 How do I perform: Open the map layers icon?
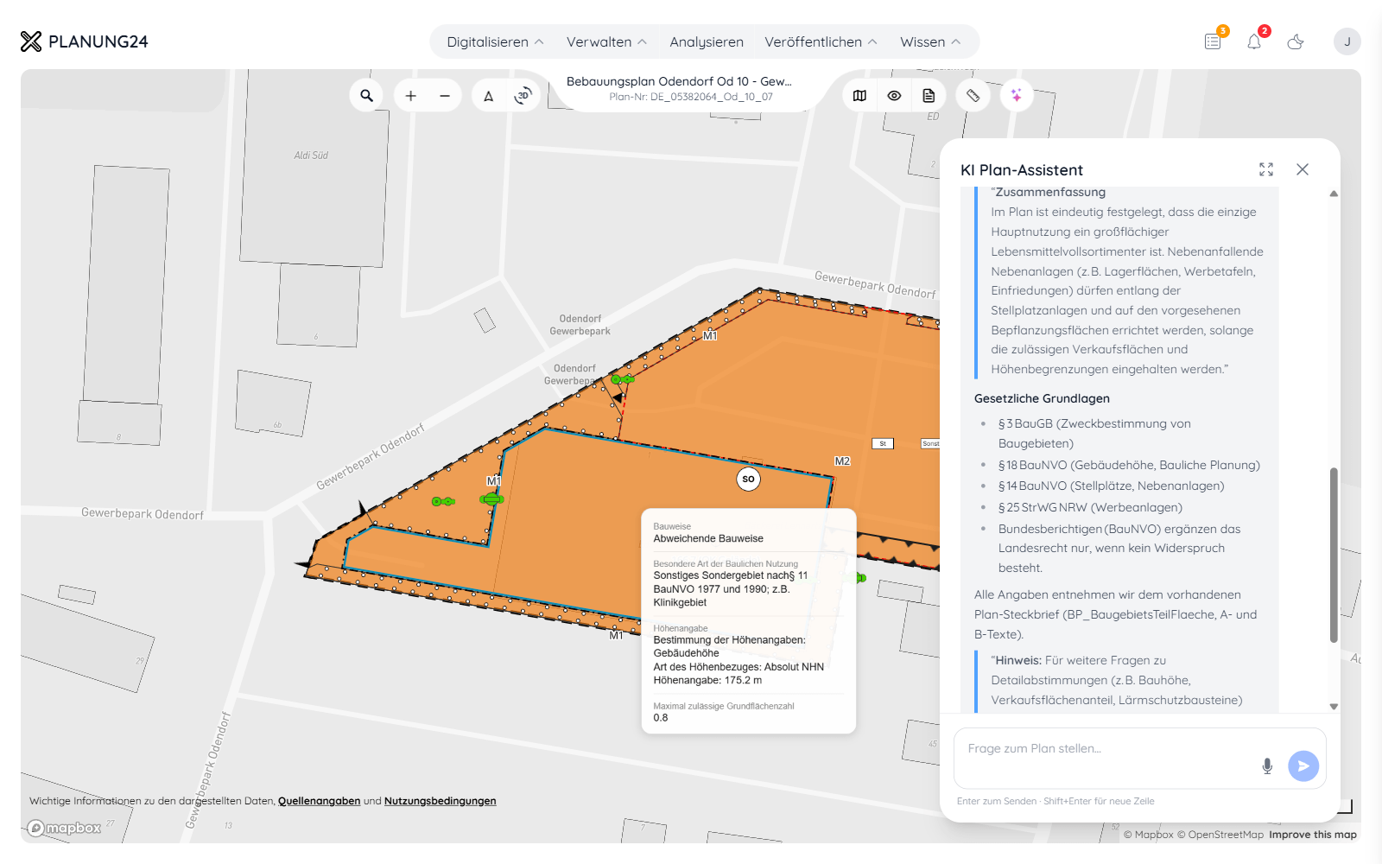[859, 96]
